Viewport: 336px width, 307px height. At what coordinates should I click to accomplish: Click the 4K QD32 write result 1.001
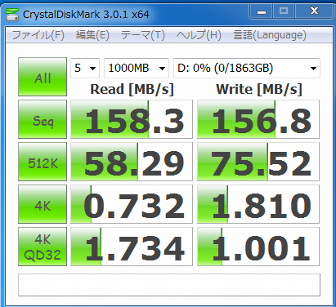click(258, 247)
